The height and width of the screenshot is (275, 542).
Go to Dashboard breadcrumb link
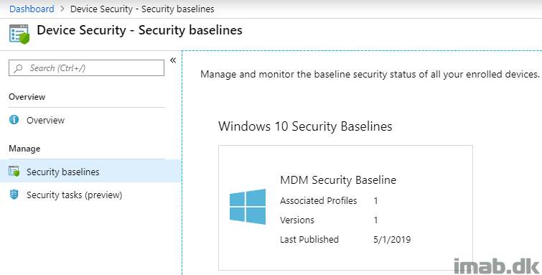tap(32, 9)
